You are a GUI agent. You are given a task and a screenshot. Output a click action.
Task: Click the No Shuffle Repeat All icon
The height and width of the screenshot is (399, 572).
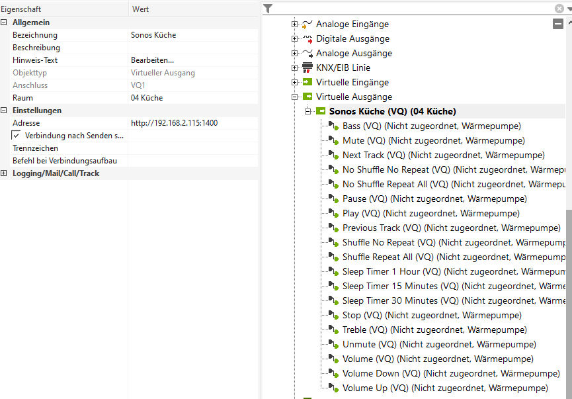333,185
